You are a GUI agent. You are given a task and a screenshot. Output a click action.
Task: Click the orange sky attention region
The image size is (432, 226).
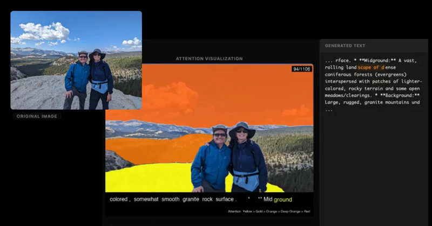[x=210, y=94]
